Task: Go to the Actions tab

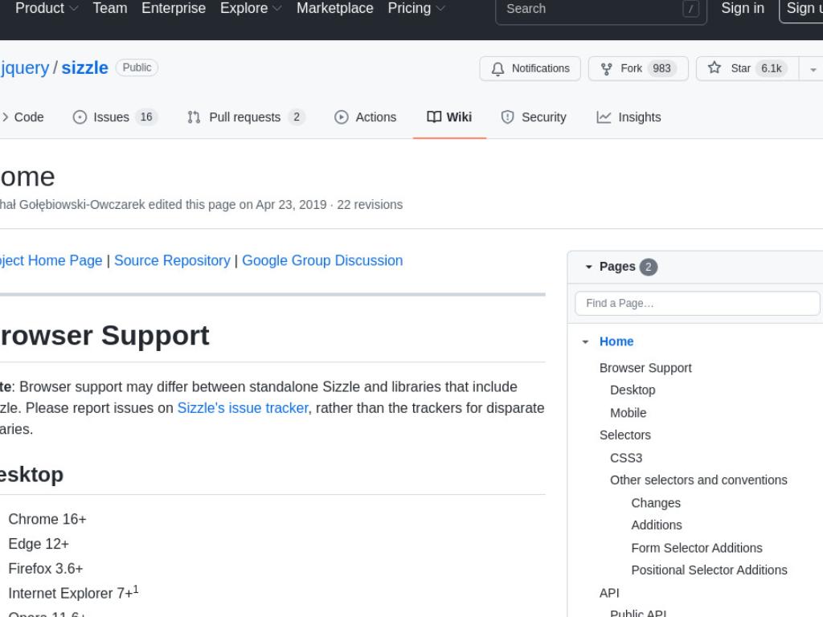Action: click(366, 117)
